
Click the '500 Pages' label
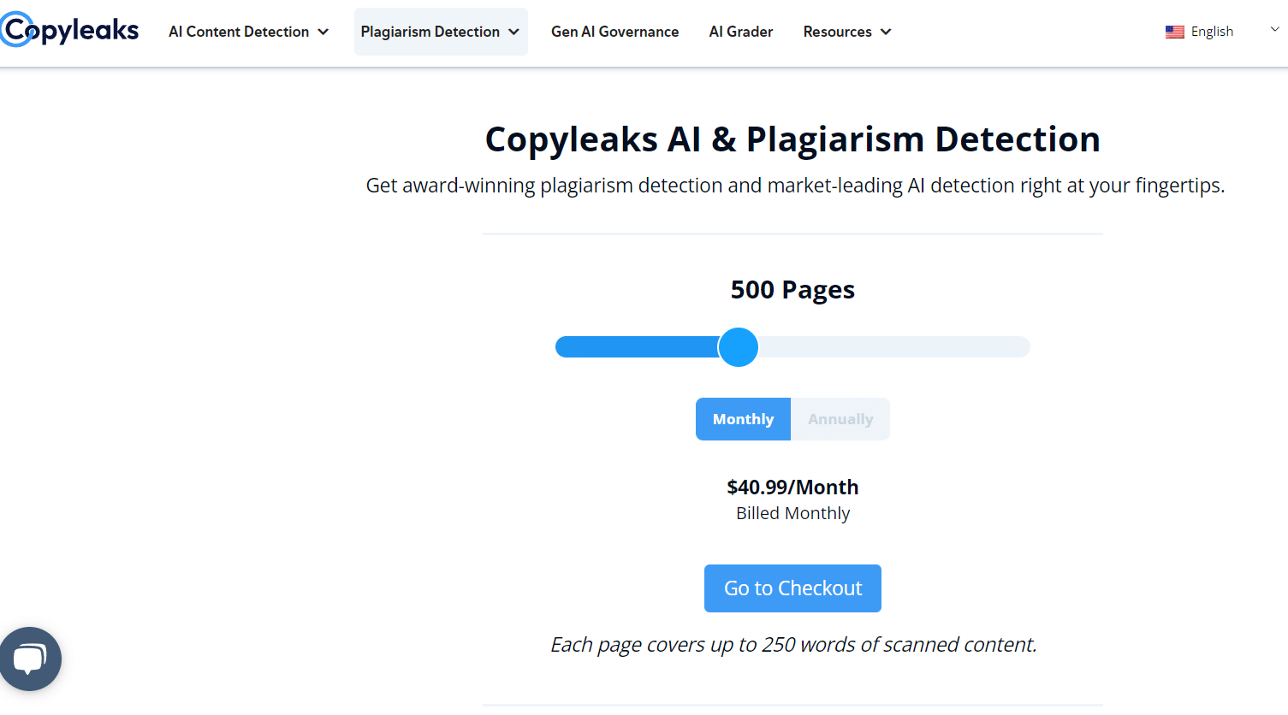(x=792, y=290)
